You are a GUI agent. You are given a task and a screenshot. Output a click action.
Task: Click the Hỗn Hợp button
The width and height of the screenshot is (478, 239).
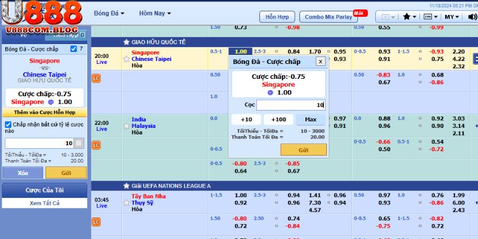click(277, 17)
